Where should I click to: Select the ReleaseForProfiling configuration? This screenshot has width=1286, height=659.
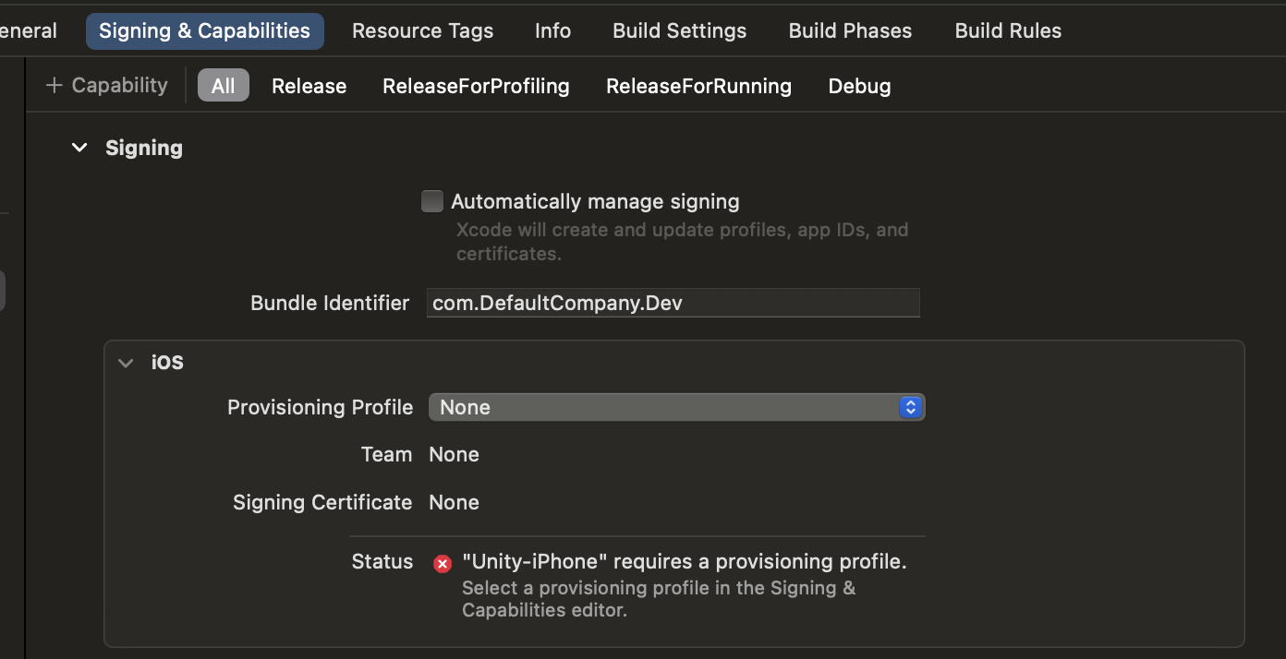[x=476, y=86]
